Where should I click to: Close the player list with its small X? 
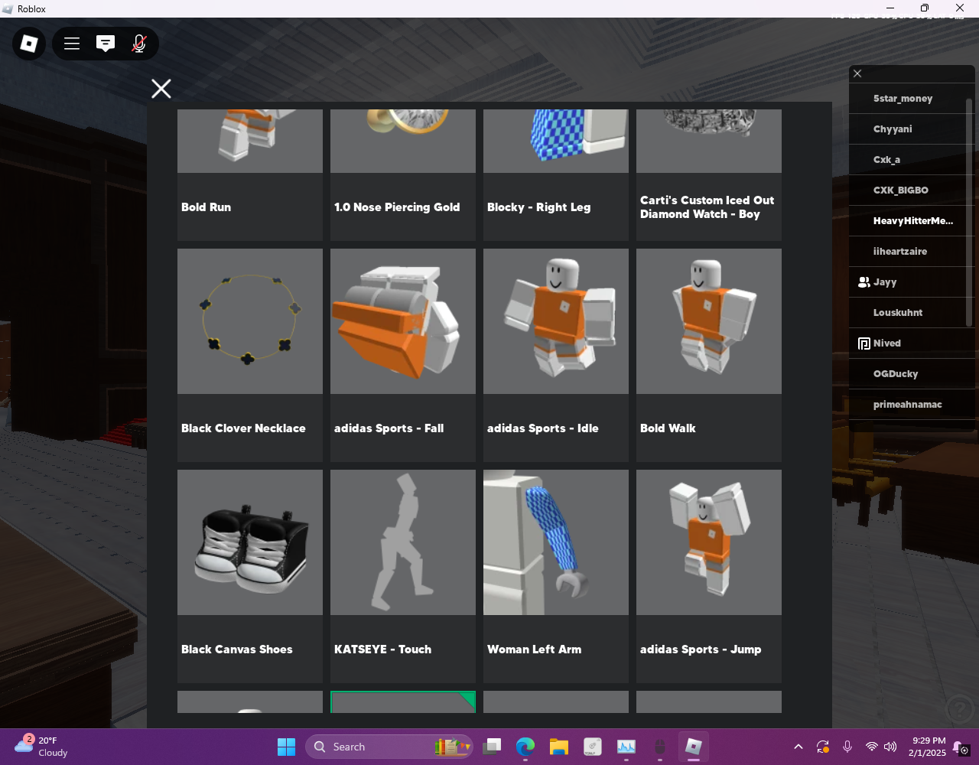coord(857,73)
